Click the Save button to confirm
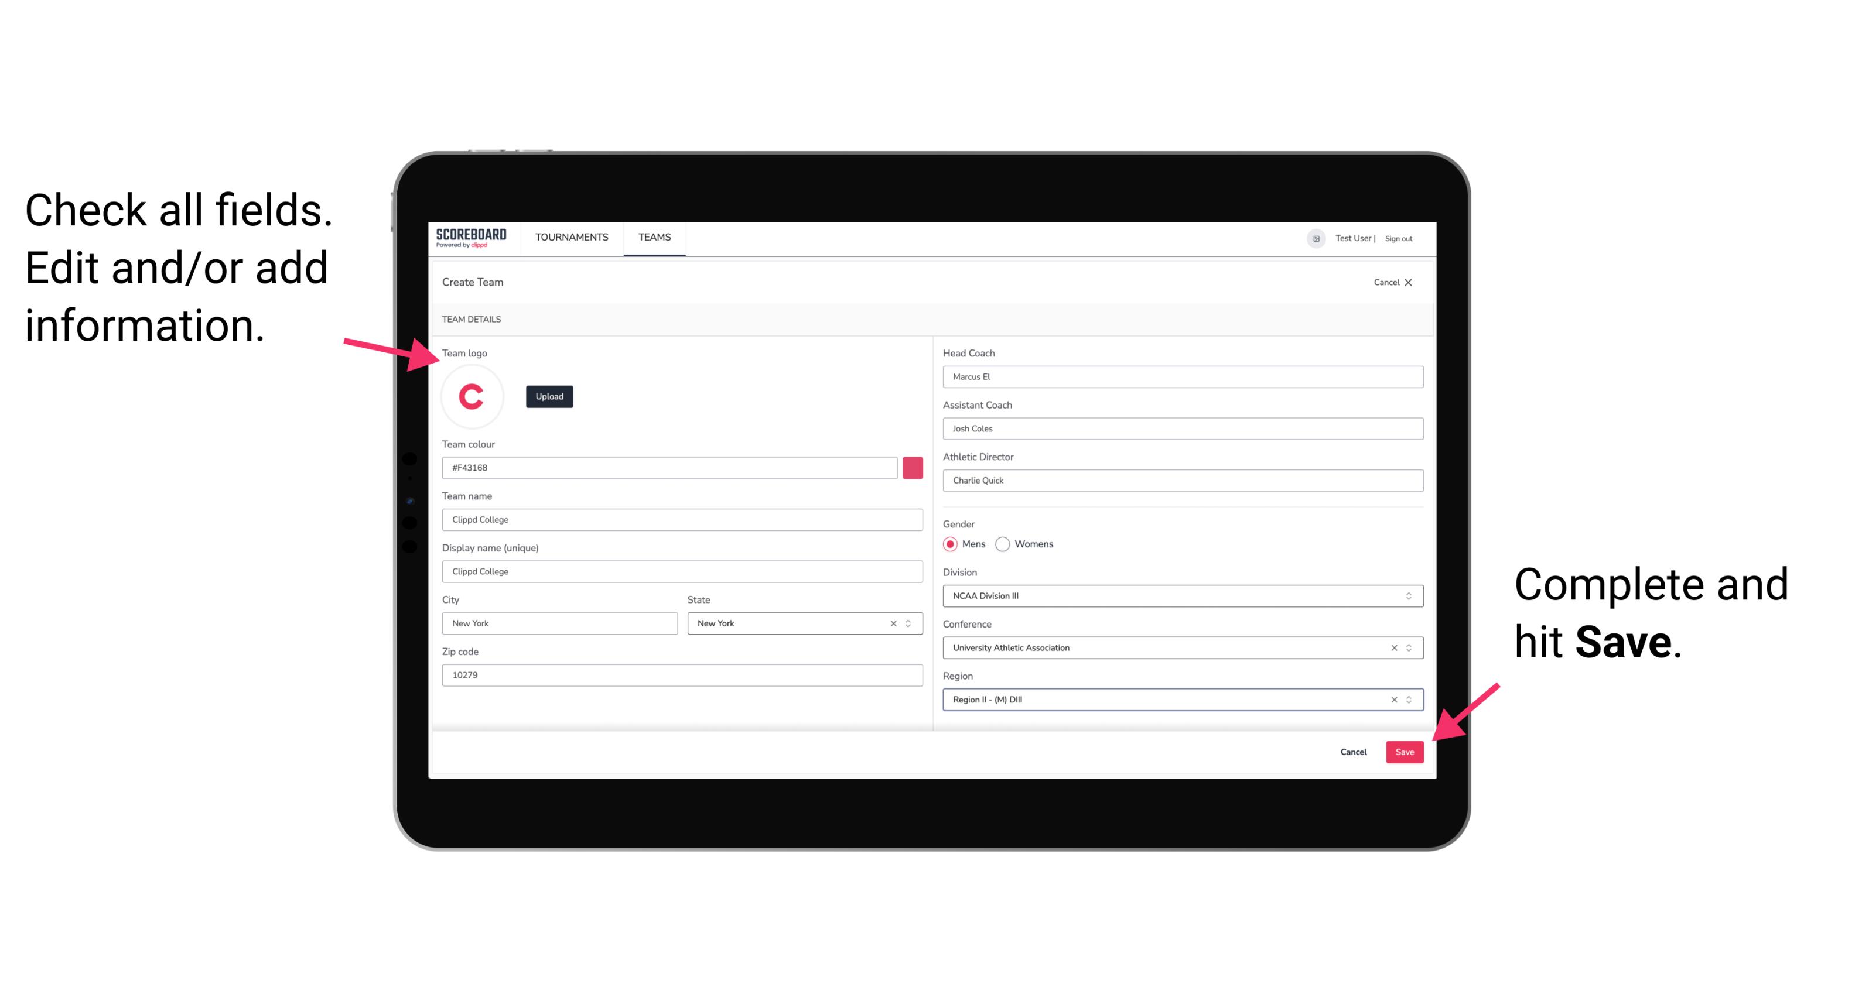 coord(1405,750)
